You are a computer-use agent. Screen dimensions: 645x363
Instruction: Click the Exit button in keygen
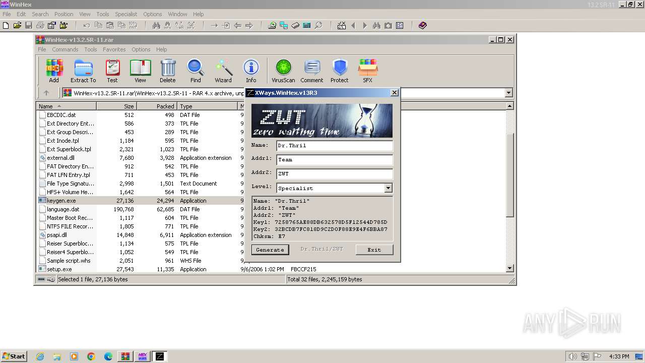[374, 250]
